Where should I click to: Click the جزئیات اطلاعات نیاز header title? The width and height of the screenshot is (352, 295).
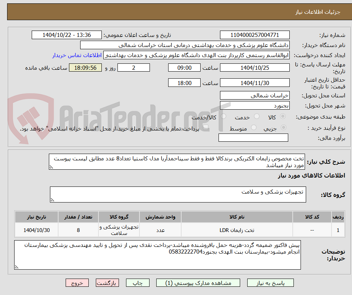click(318, 12)
